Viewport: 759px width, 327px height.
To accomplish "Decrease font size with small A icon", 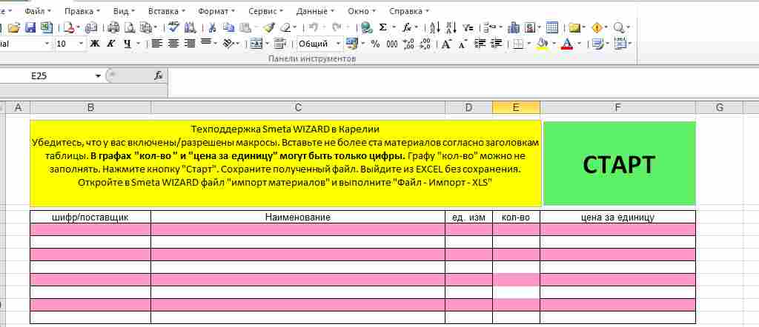I will pyautogui.click(x=463, y=44).
